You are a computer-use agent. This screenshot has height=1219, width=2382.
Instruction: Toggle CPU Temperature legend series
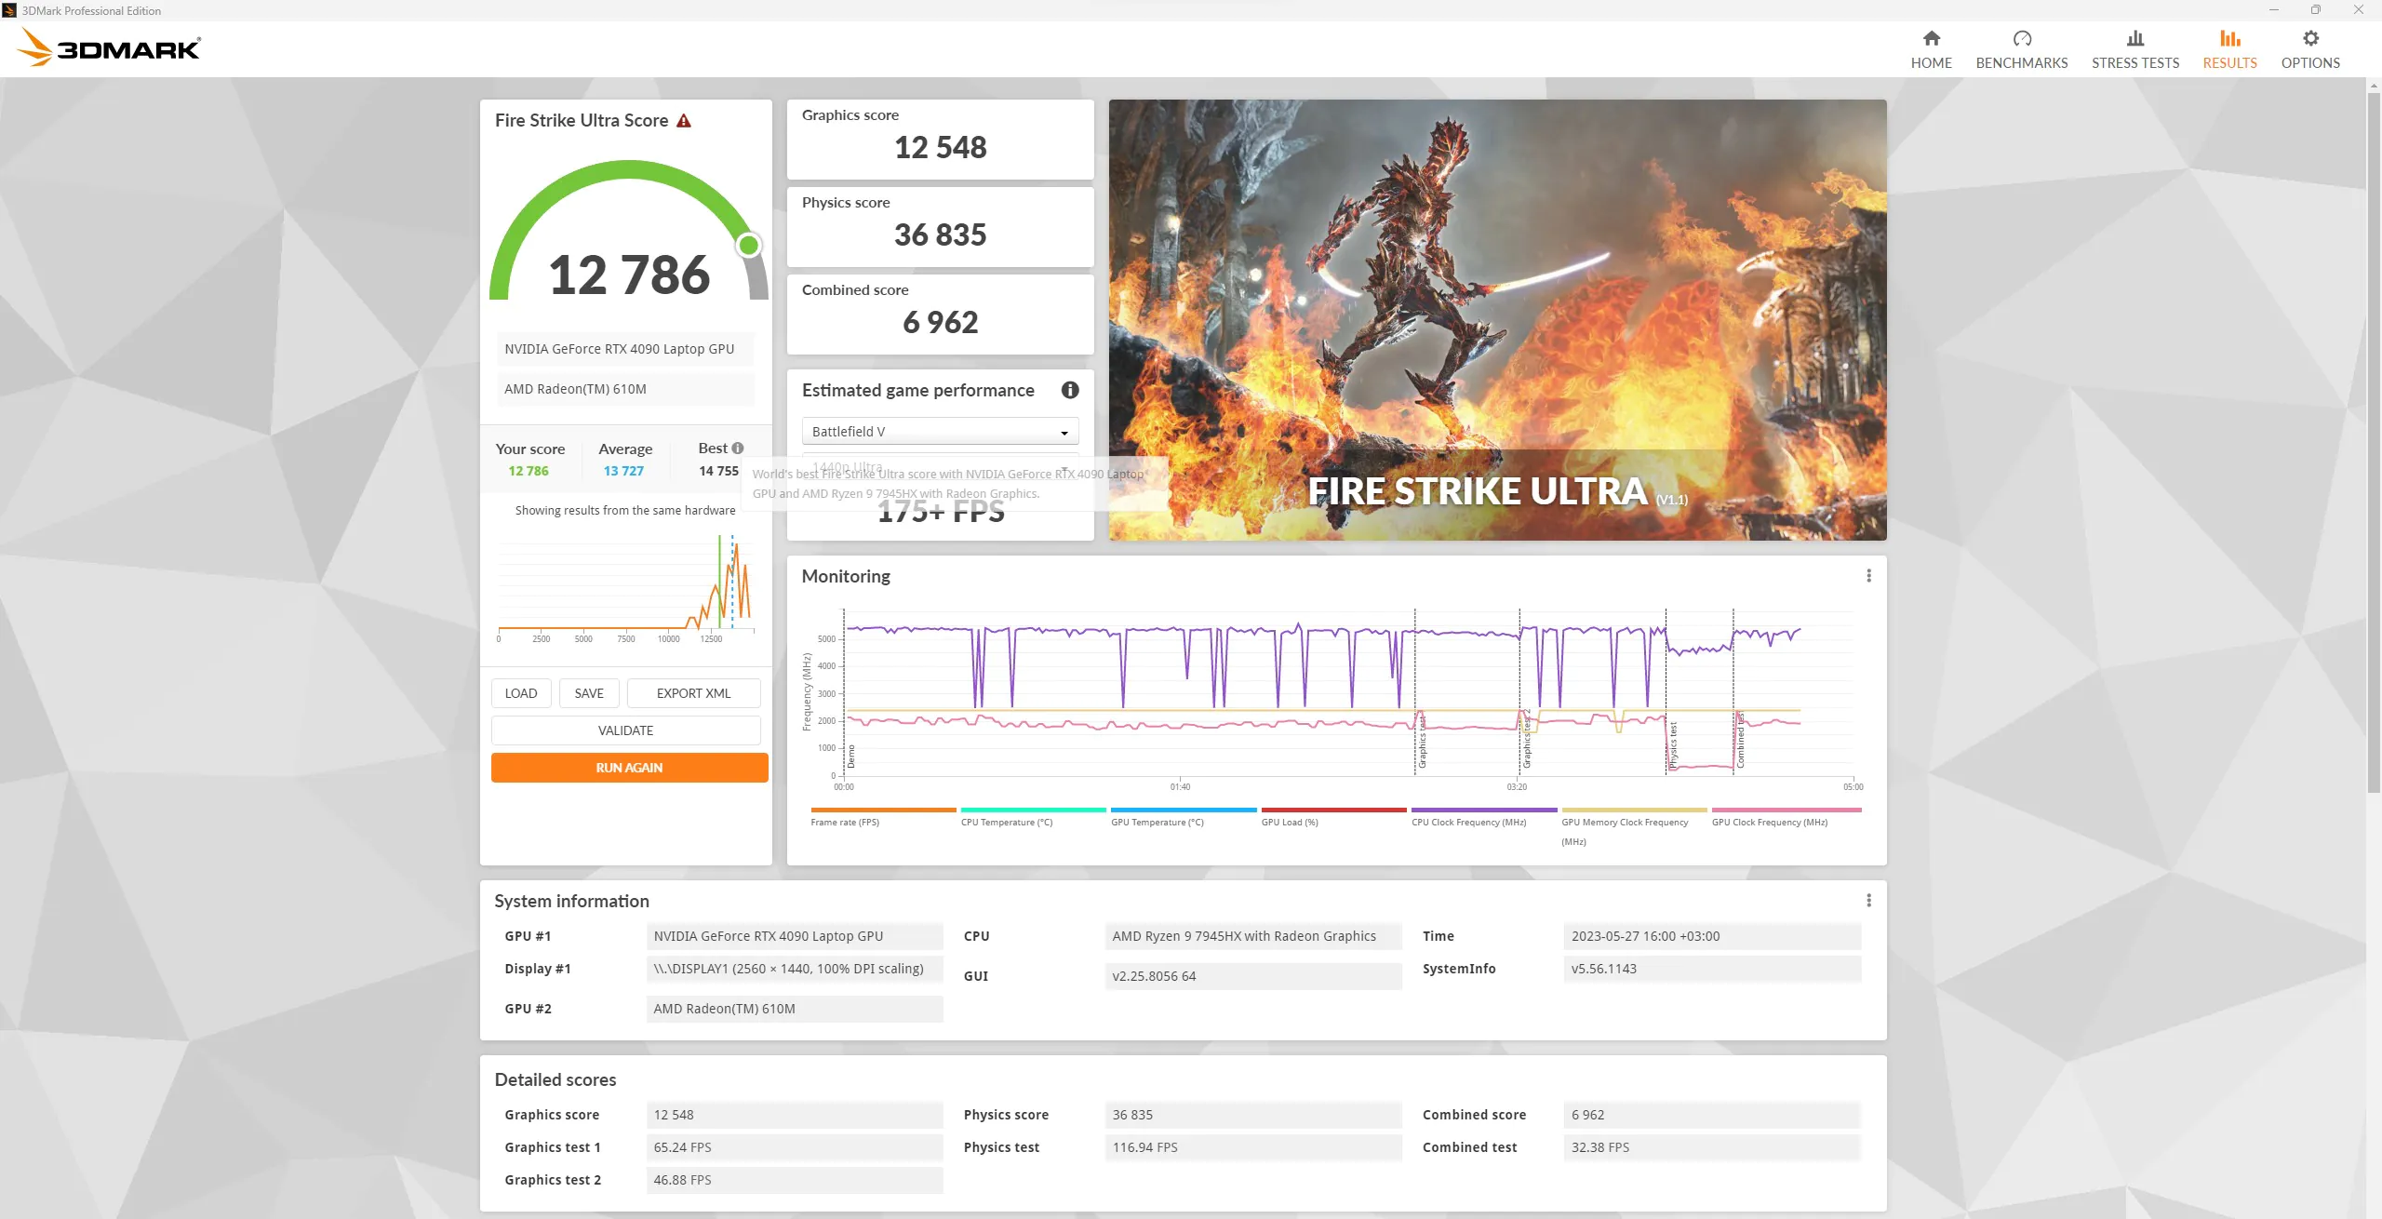click(x=1033, y=817)
